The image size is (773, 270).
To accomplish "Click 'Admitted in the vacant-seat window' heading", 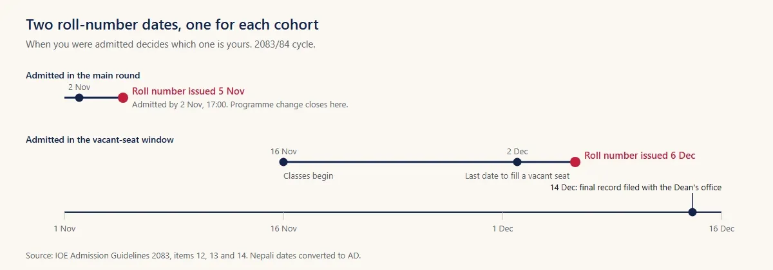I will (x=99, y=139).
